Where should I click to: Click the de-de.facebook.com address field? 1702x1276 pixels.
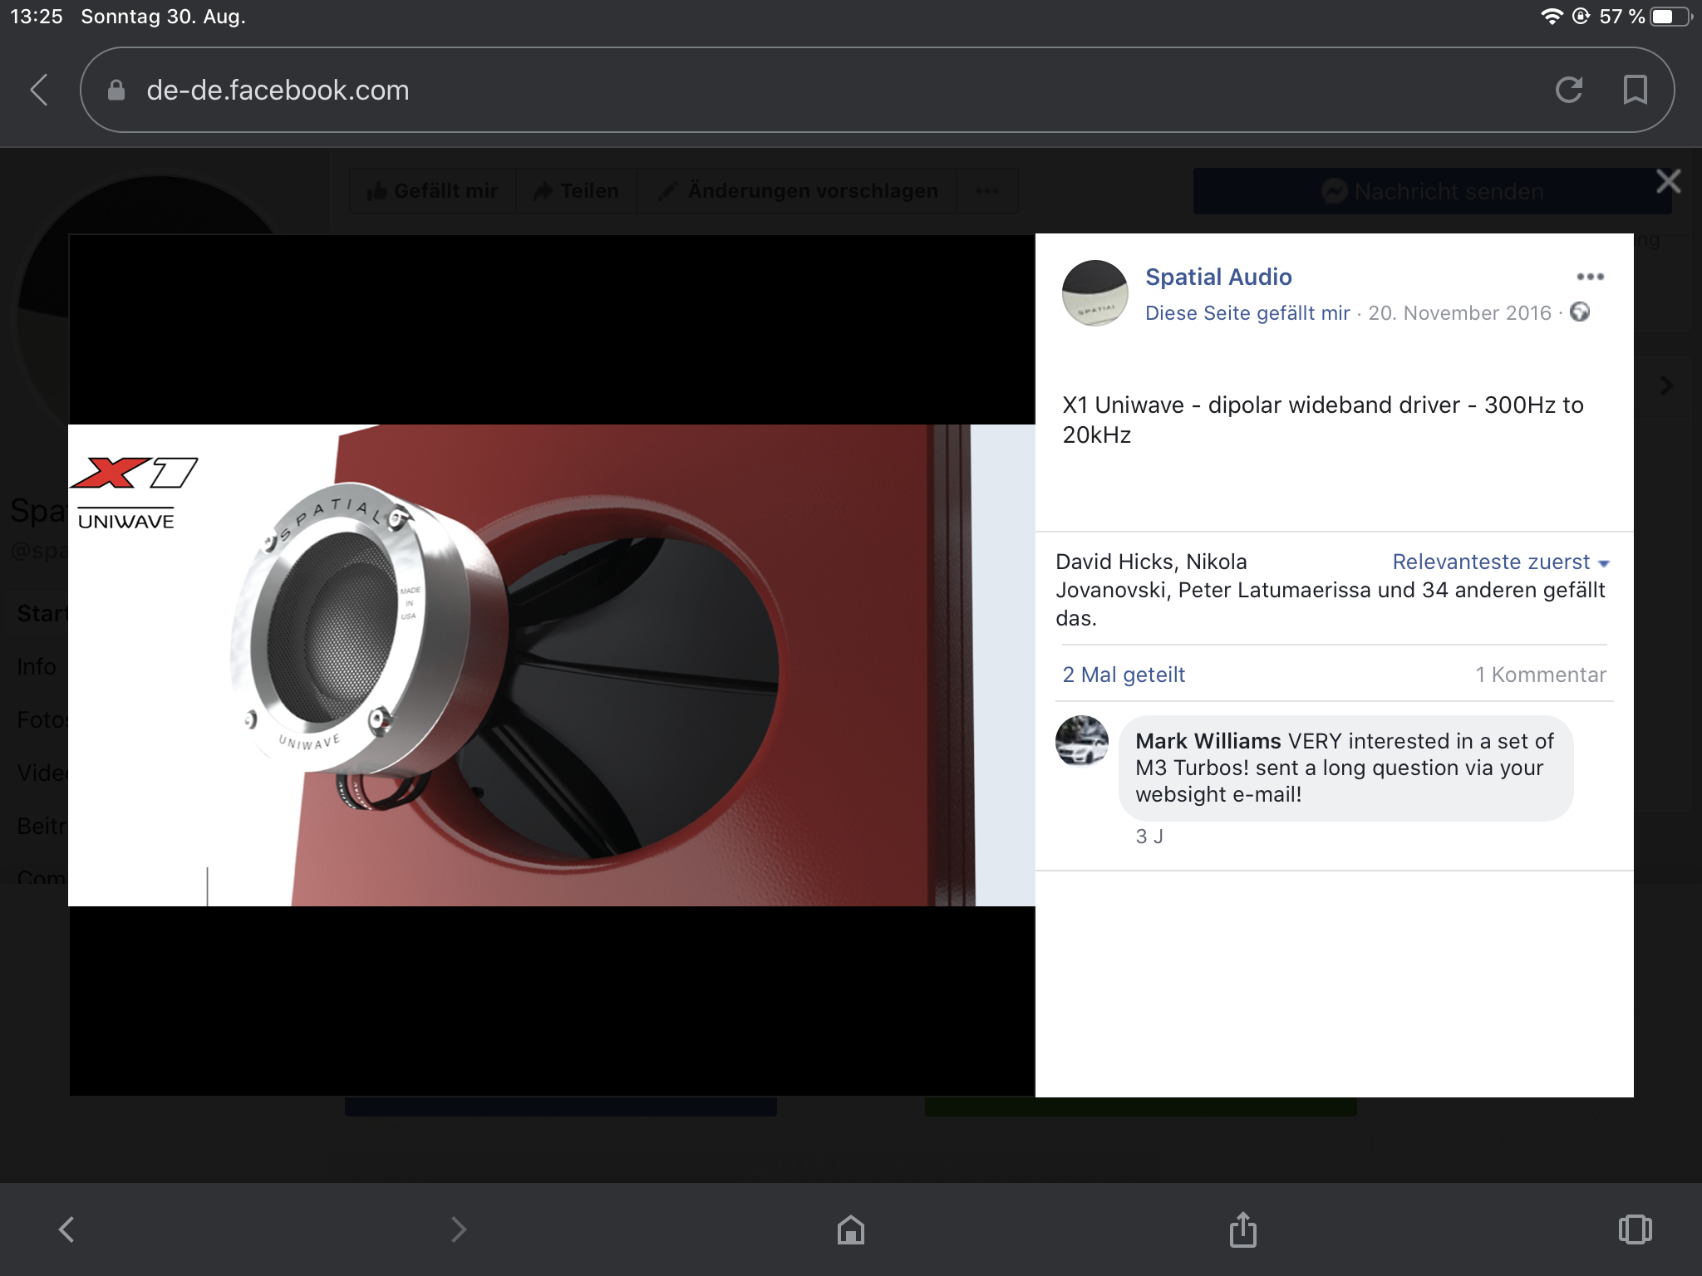(877, 90)
